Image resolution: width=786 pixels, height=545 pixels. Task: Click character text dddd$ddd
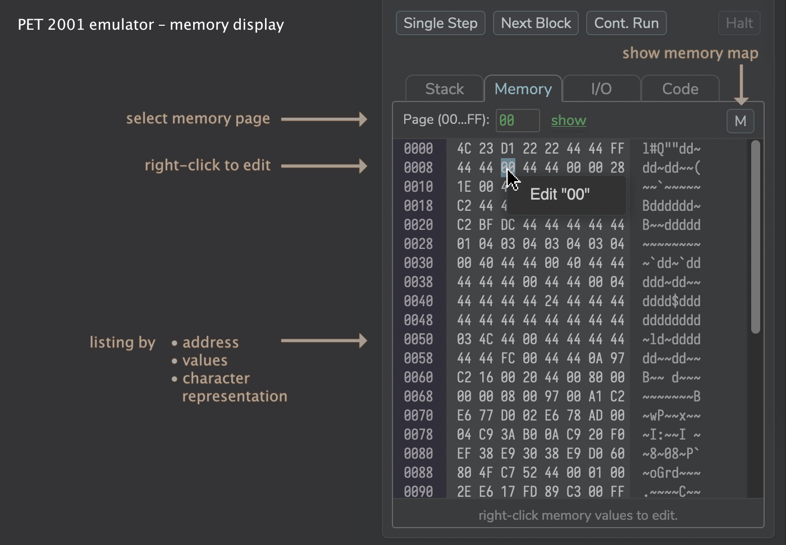[671, 301]
